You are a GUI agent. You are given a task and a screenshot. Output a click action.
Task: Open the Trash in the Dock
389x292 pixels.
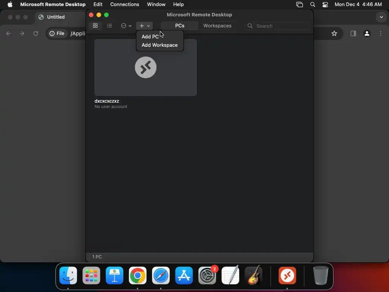(321, 275)
